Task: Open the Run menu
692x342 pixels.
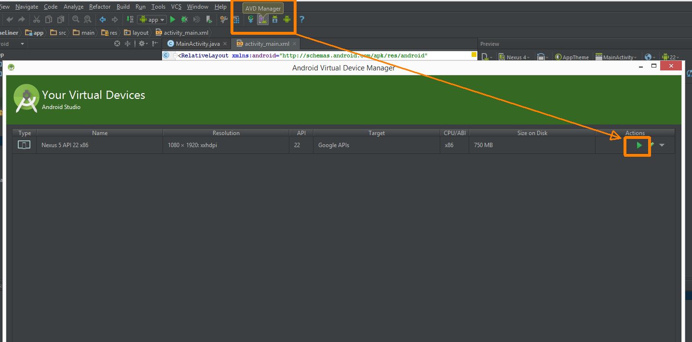Action: 140,7
